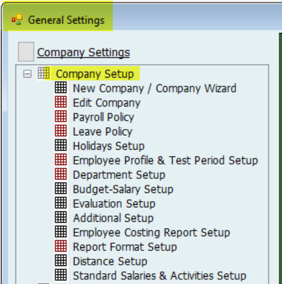
Task: Click the gray box beside Company Settings
Action: tap(26, 52)
